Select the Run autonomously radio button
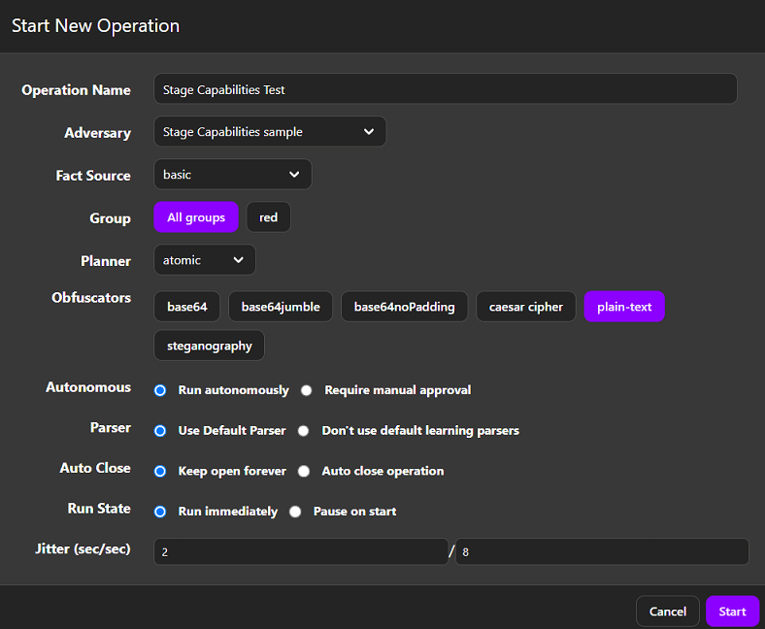Image resolution: width=765 pixels, height=629 pixels. click(x=161, y=390)
